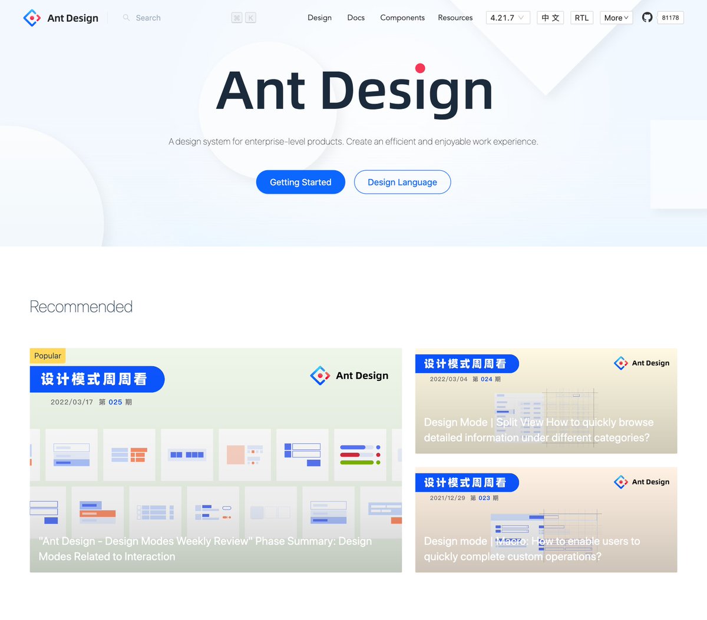
Task: Click the Ant Design logo on the 023 card
Action: 642,482
